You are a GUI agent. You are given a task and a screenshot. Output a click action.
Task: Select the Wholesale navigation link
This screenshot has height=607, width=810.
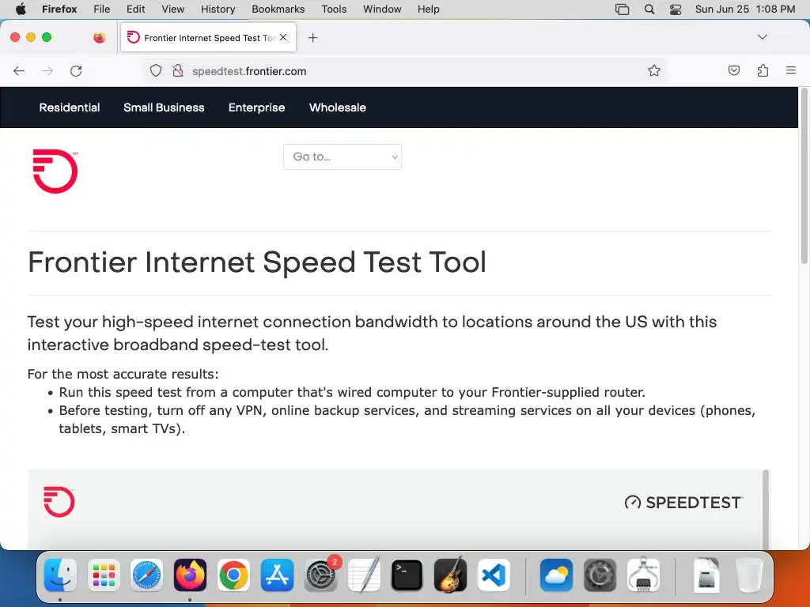[337, 107]
